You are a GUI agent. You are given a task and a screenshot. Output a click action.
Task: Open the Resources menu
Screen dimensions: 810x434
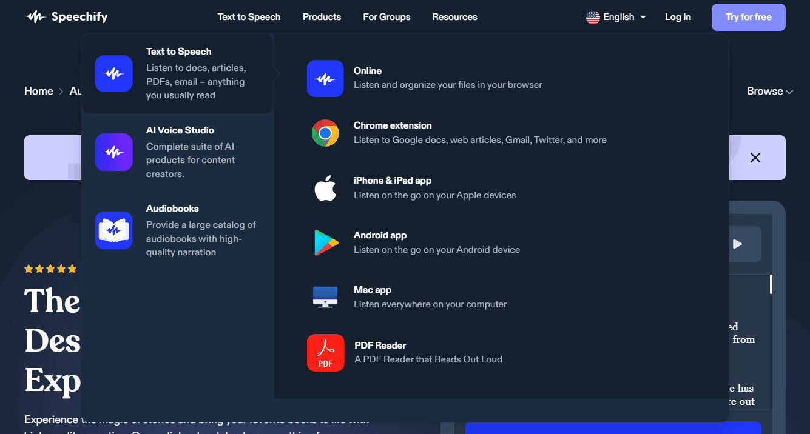coord(454,17)
